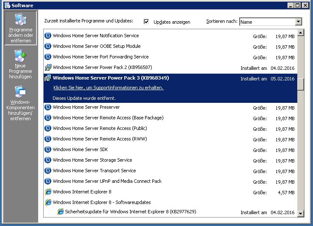
Task: Click scrollbar up arrow
Action: click(301, 33)
